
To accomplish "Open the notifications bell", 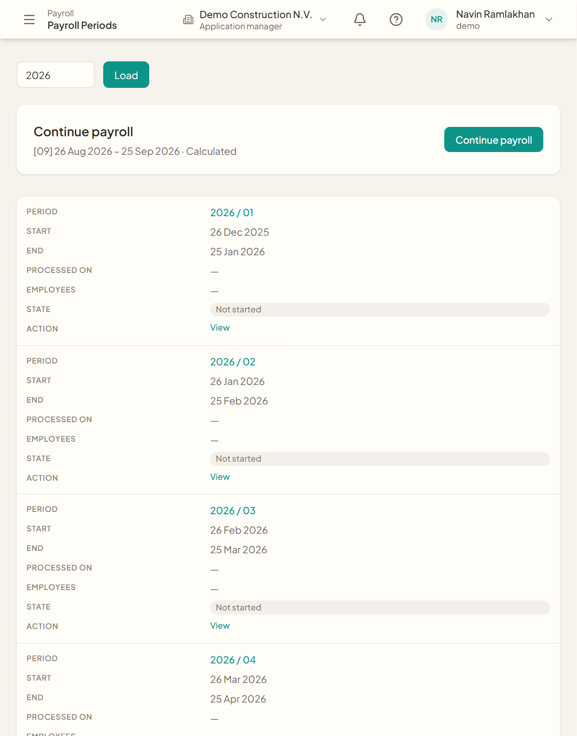I will (360, 20).
